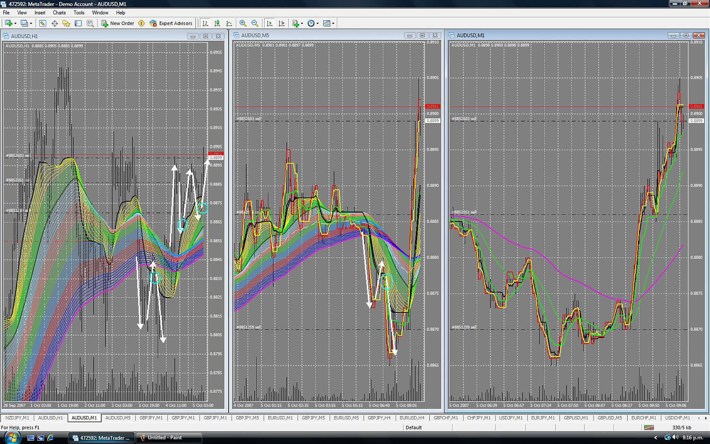Show the Terminal window icon
The image size is (710, 444).
[x=78, y=23]
